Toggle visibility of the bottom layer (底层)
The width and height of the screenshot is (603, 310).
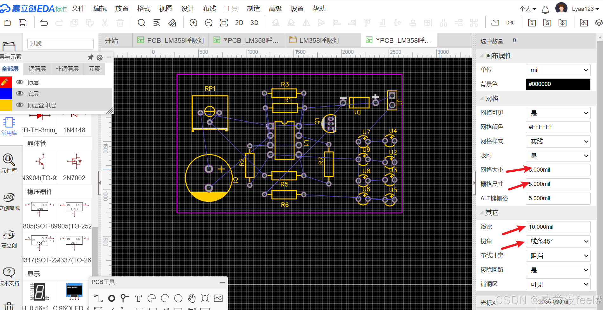click(20, 94)
